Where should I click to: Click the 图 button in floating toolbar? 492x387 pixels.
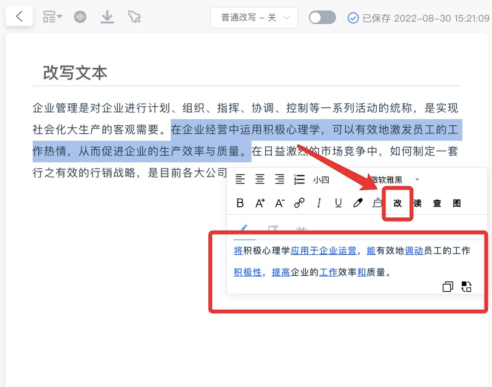(x=457, y=203)
